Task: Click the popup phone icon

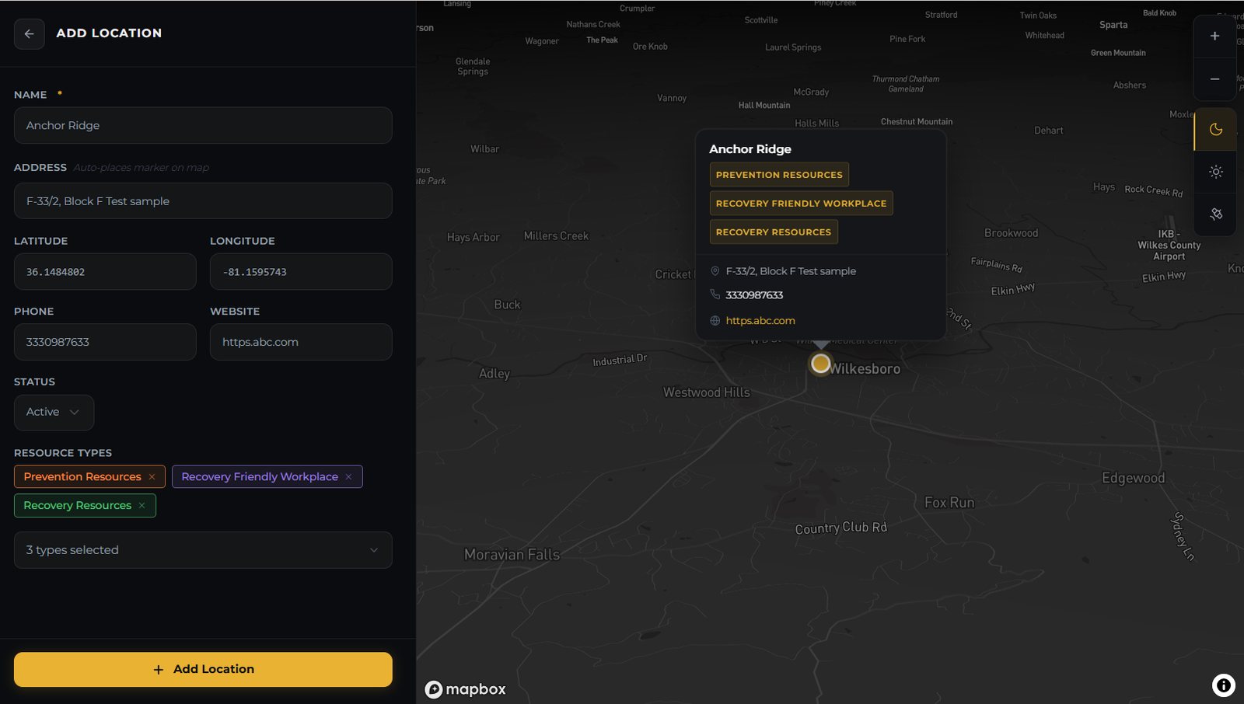Action: pyautogui.click(x=715, y=294)
